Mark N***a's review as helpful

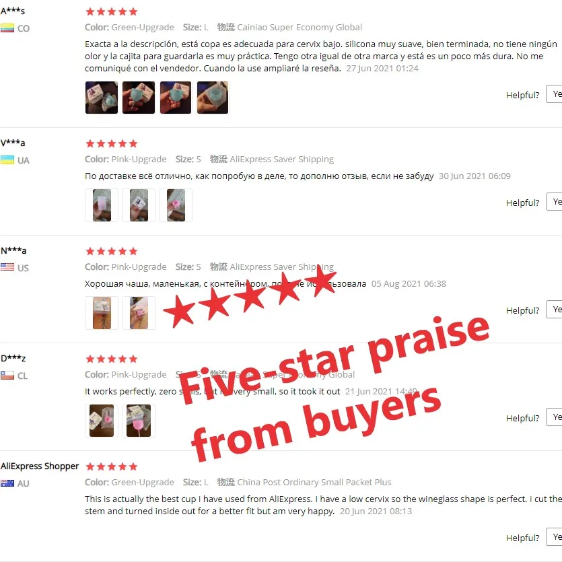click(554, 309)
